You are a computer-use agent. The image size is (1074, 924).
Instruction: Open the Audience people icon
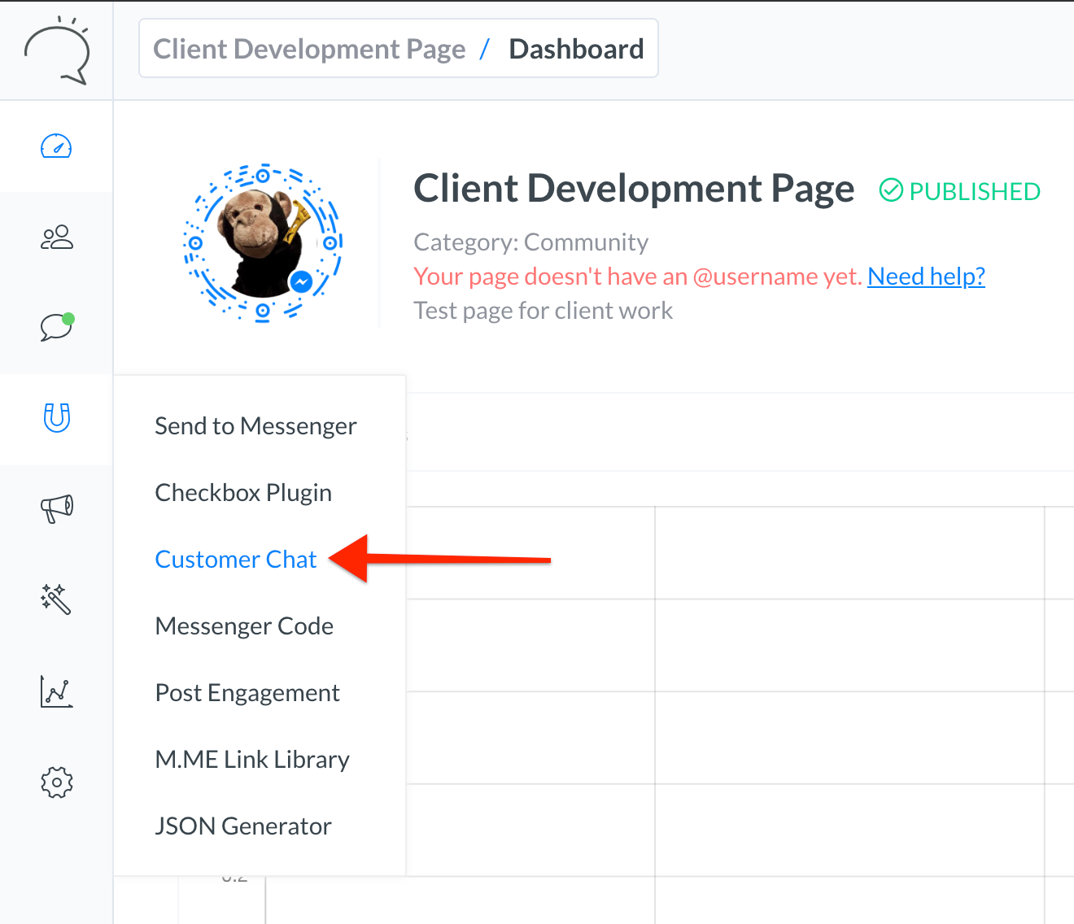(56, 238)
